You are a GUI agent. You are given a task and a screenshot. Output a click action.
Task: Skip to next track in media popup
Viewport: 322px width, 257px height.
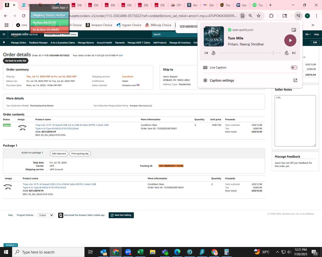pos(294,53)
